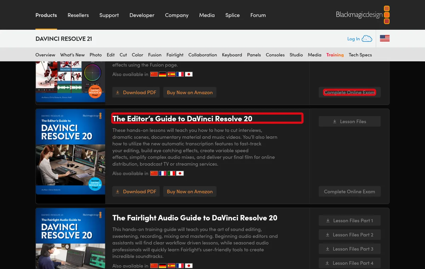The width and height of the screenshot is (425, 269).
Task: Download PDF for The Editor's Guide
Action: (136, 191)
